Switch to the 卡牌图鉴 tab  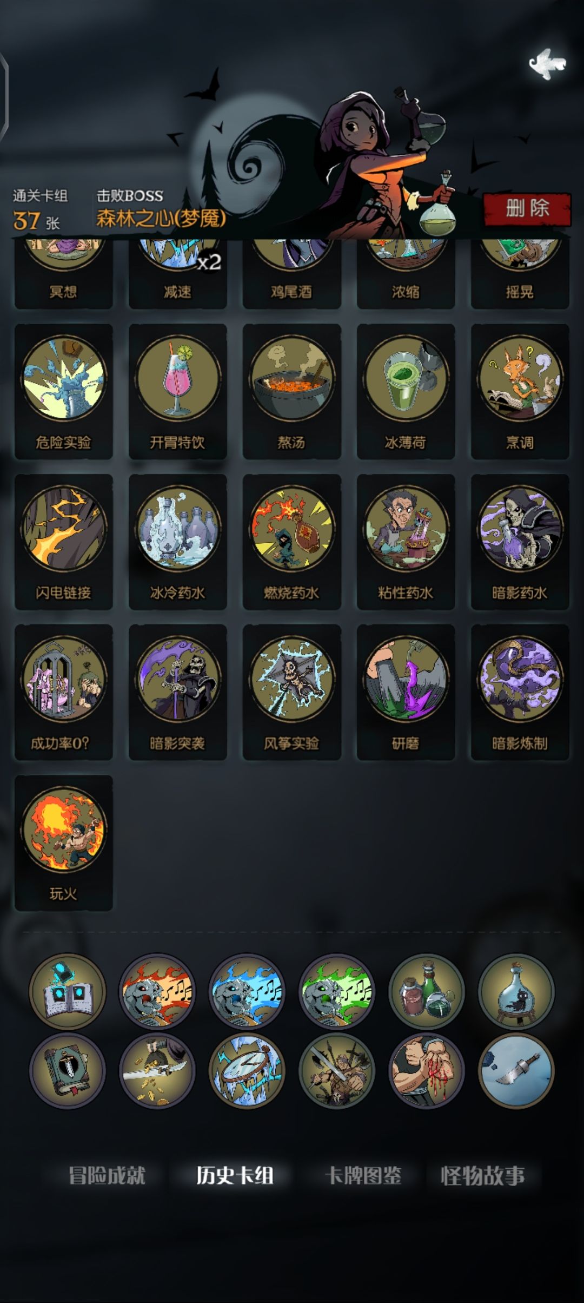(363, 1175)
